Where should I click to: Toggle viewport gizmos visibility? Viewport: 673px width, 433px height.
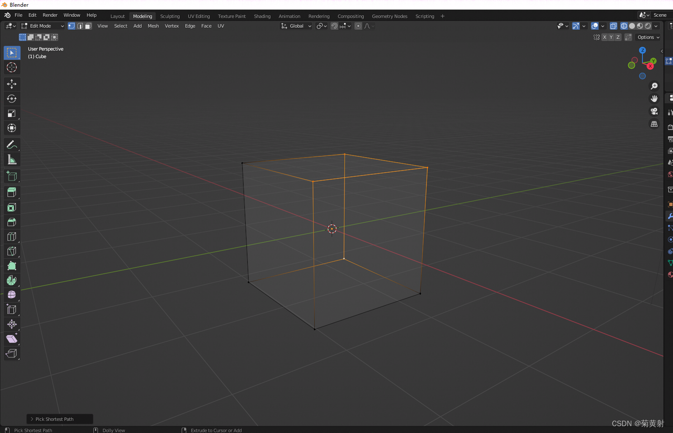click(x=576, y=26)
